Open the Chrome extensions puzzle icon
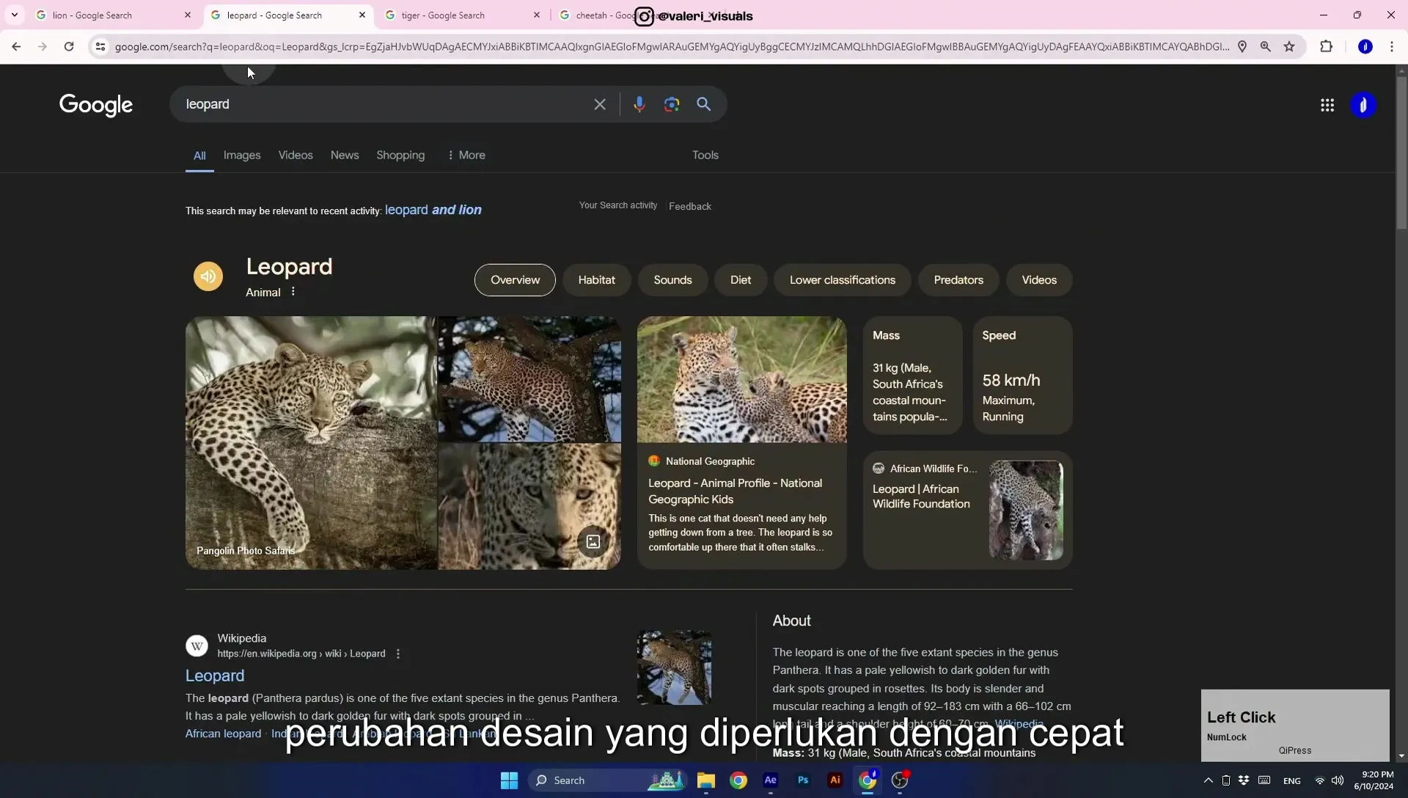Viewport: 1408px width, 798px height. [1326, 47]
